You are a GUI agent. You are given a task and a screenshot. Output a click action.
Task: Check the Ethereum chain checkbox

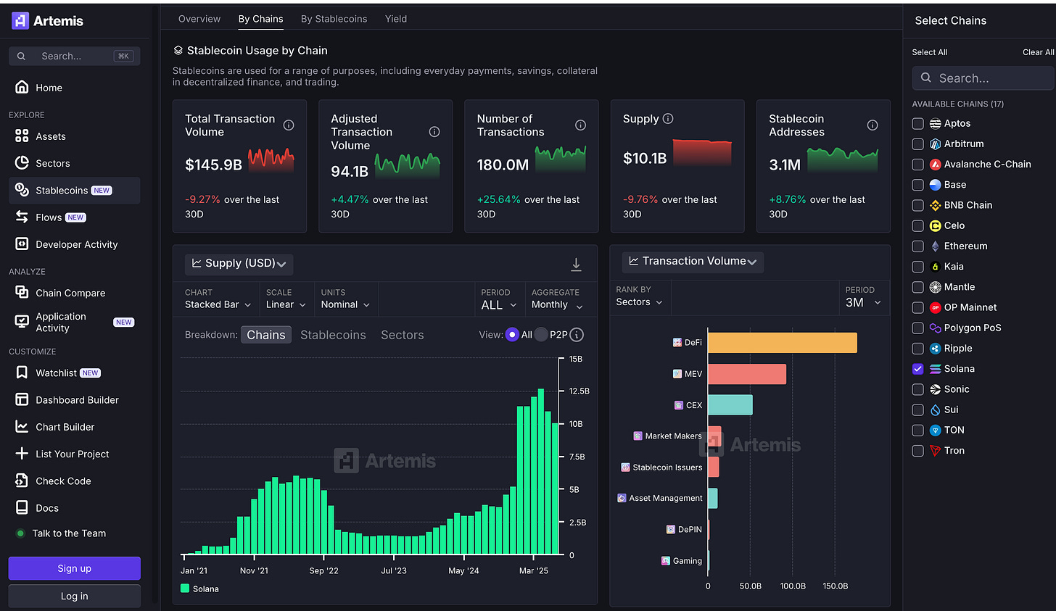[917, 246]
